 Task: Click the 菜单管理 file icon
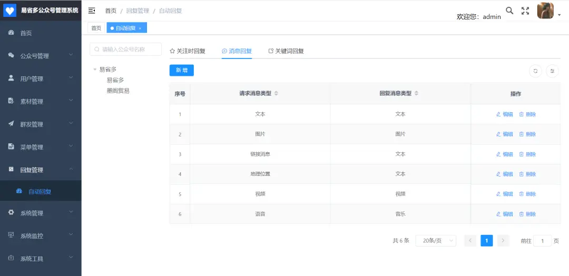click(11, 146)
